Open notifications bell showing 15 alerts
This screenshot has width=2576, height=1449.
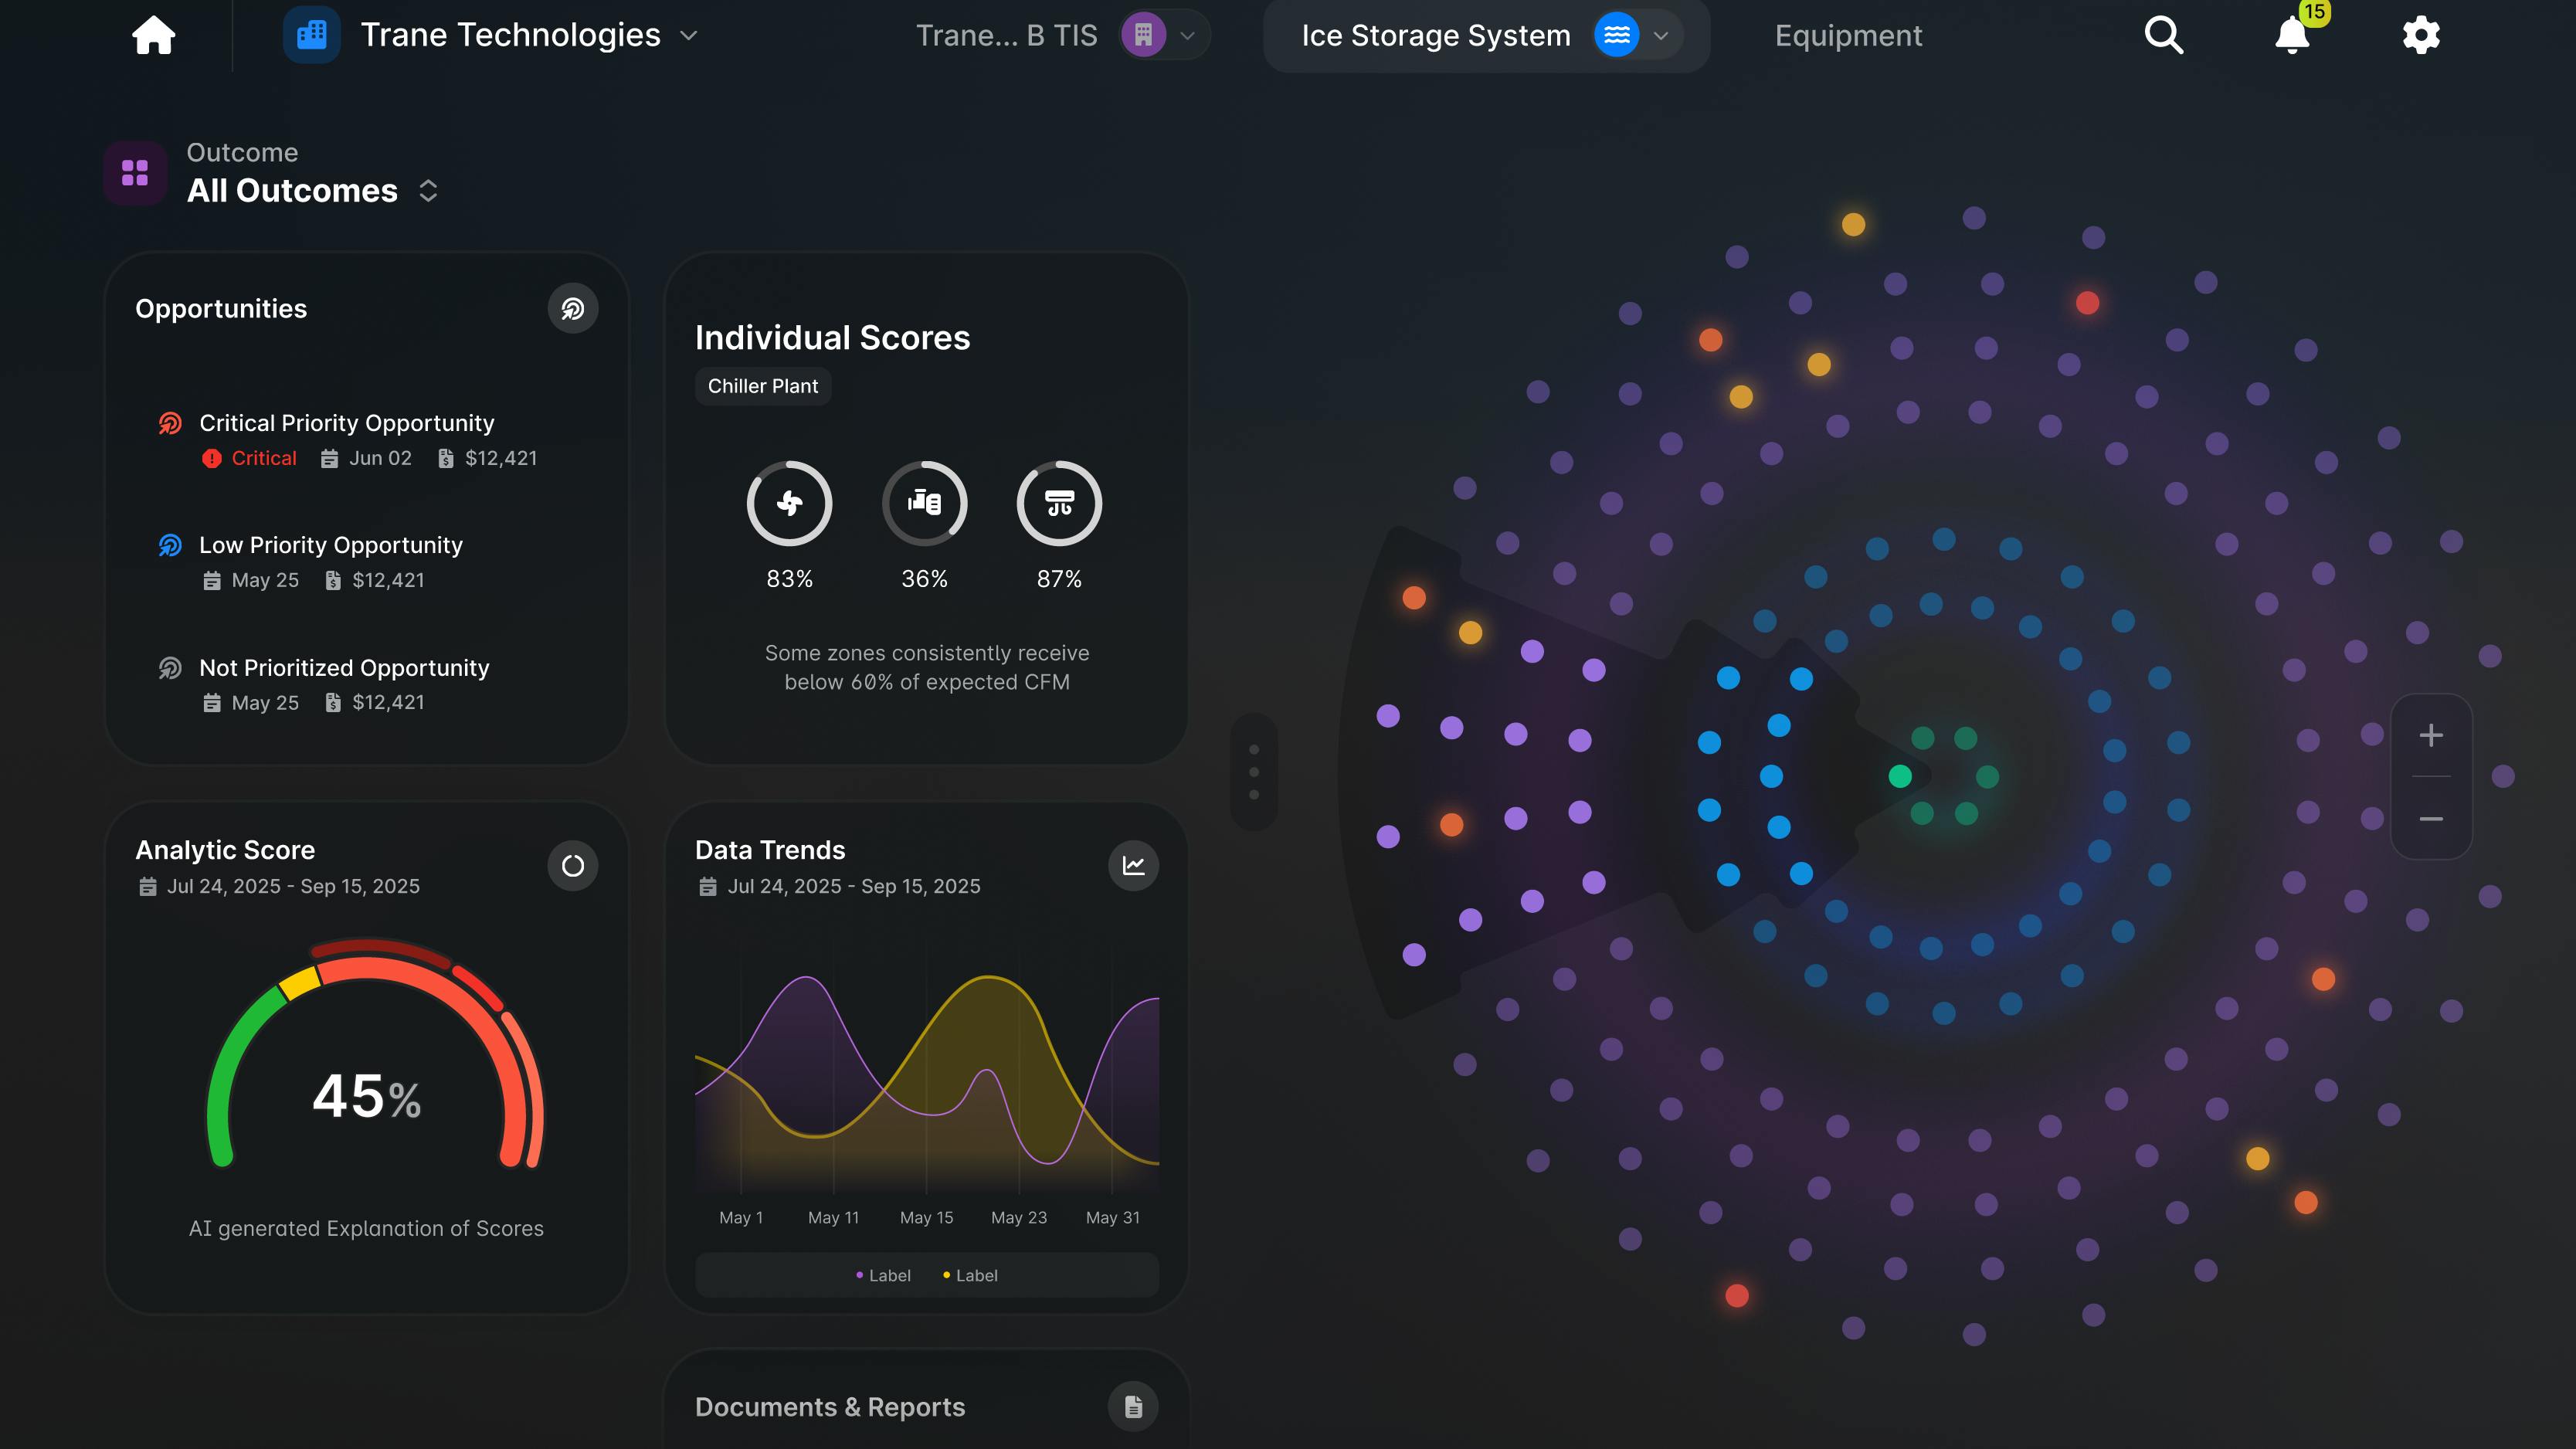[x=2292, y=36]
